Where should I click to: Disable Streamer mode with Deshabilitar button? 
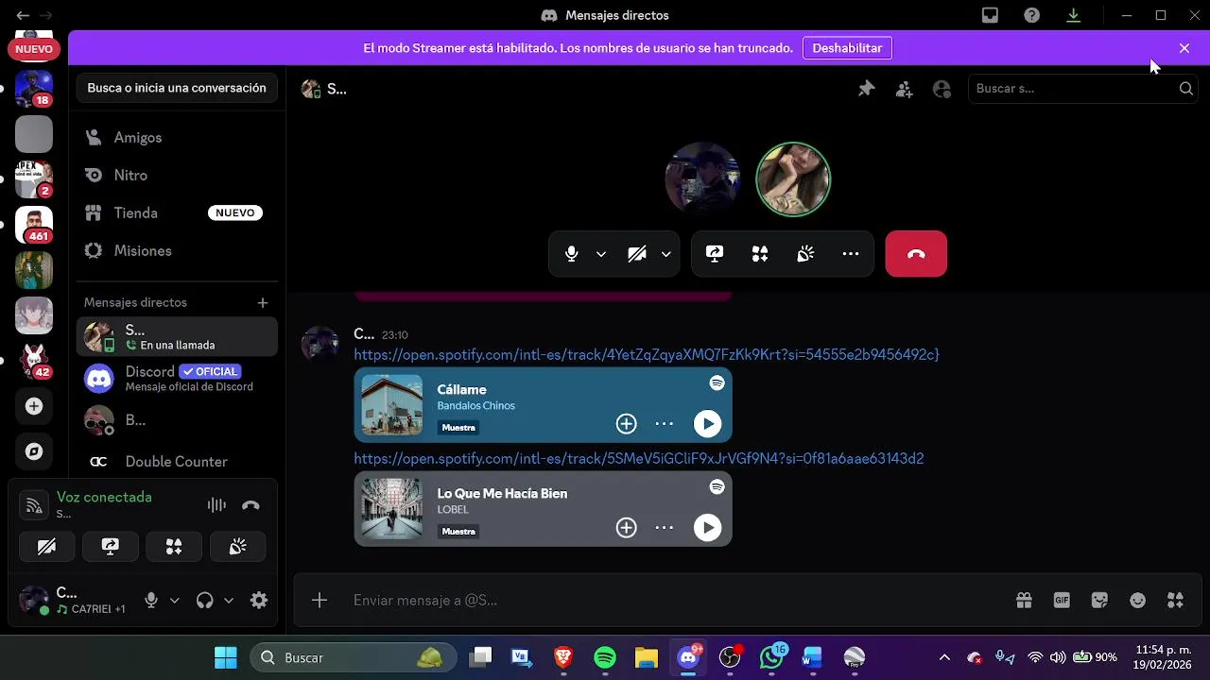click(x=847, y=48)
